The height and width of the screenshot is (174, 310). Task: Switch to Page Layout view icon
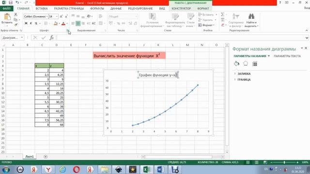click(x=256, y=162)
